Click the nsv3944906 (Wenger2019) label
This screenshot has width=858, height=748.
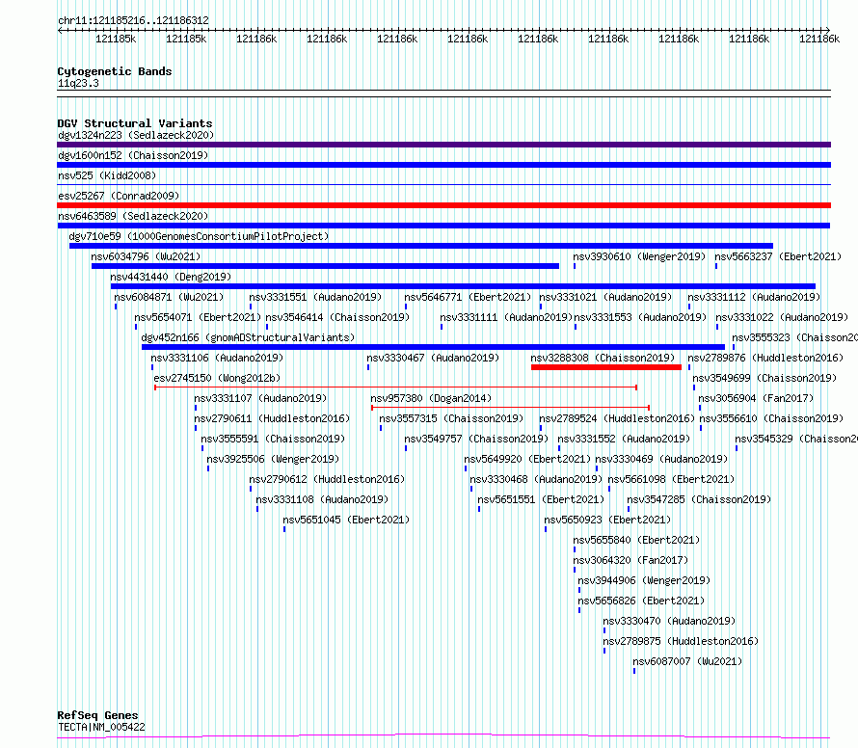(644, 580)
